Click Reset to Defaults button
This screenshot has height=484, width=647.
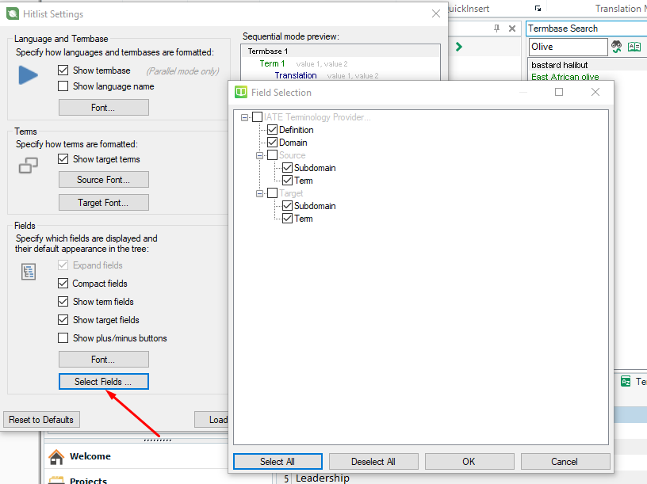point(41,420)
